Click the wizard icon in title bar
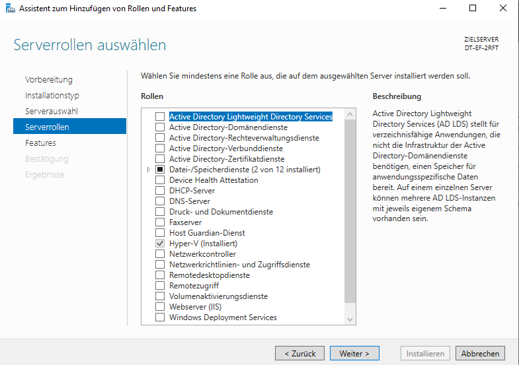This screenshot has width=519, height=365. 9,9
